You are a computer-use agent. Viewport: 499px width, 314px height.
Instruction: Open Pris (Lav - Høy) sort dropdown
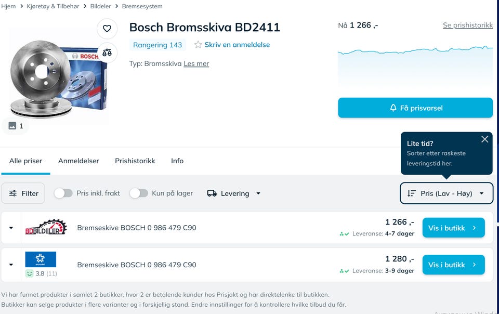point(446,193)
